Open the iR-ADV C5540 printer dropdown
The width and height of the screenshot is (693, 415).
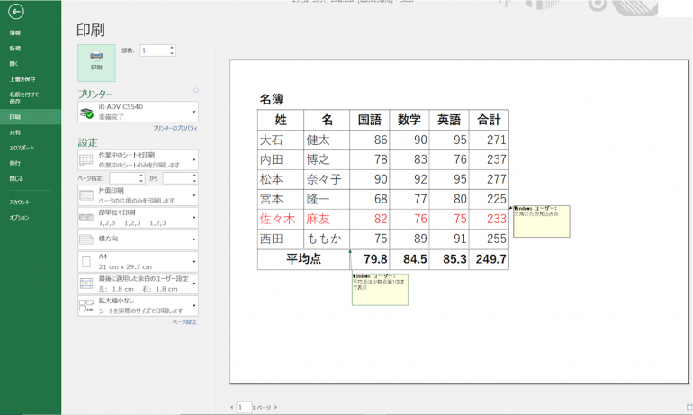pos(193,112)
